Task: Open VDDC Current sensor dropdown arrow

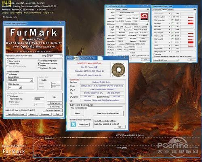Action: 170,49
